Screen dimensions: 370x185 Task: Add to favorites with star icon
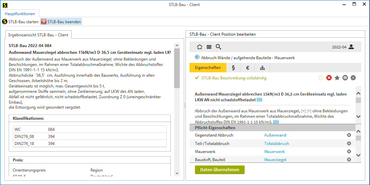(337, 78)
